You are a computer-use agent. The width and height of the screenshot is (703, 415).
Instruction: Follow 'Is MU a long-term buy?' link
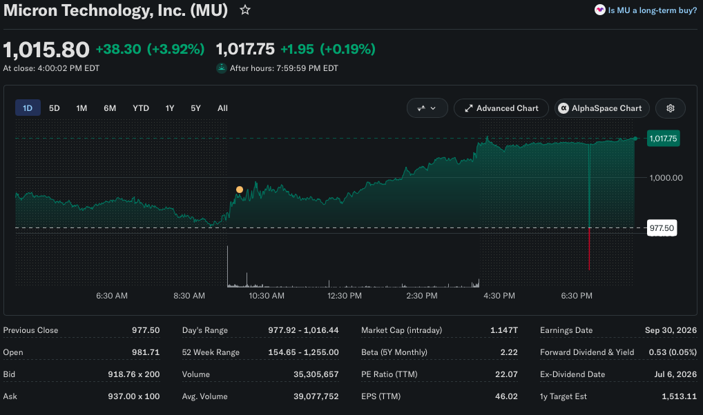pos(653,10)
